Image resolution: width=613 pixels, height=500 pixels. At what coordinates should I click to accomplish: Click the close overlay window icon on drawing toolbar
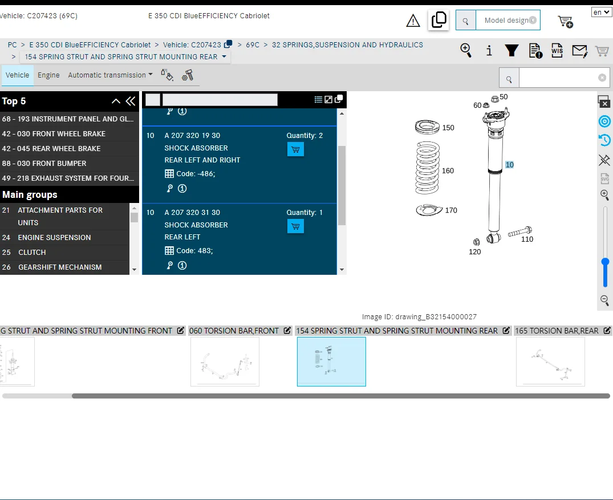coord(604,101)
